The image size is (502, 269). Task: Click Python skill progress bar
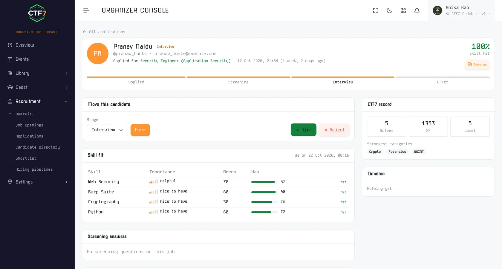click(264, 212)
